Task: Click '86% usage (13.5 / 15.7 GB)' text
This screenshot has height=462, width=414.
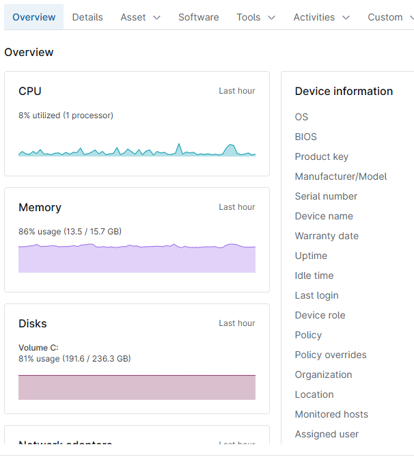Action: (70, 231)
